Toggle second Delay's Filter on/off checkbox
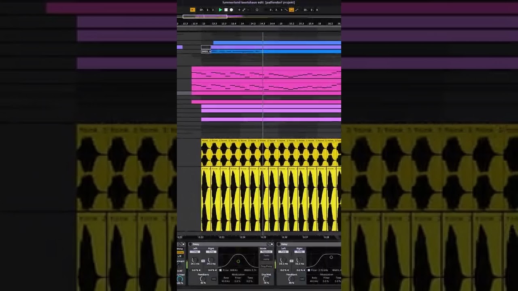The height and width of the screenshot is (291, 518). click(x=309, y=270)
